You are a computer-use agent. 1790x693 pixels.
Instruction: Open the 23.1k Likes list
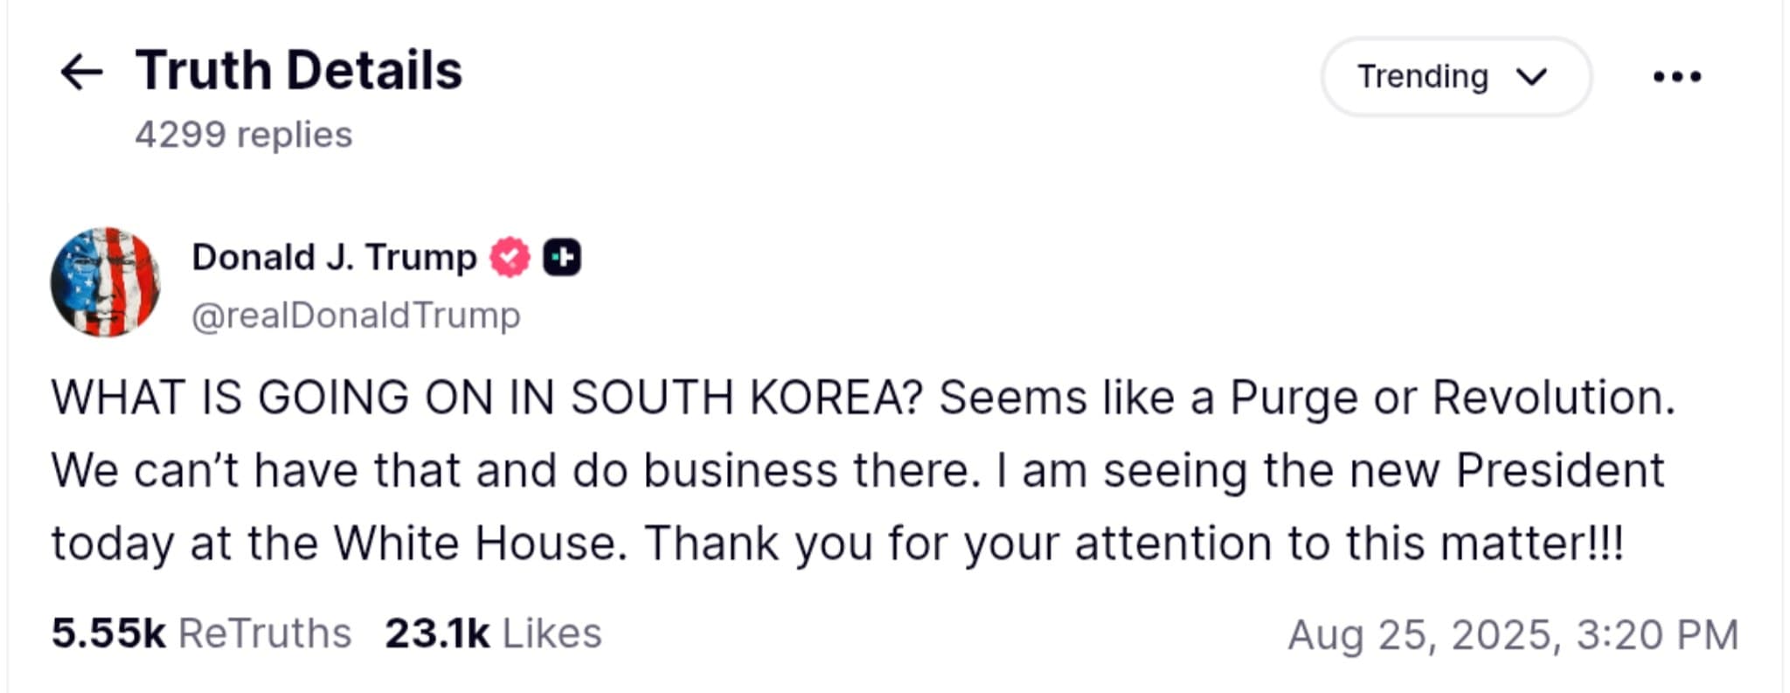coord(494,633)
